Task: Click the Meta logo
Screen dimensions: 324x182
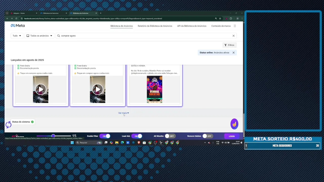Action: (18, 26)
